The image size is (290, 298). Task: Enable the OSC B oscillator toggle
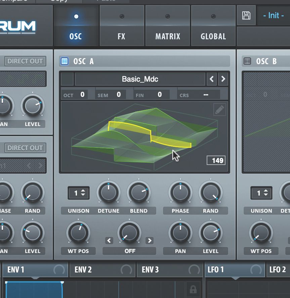[247, 61]
